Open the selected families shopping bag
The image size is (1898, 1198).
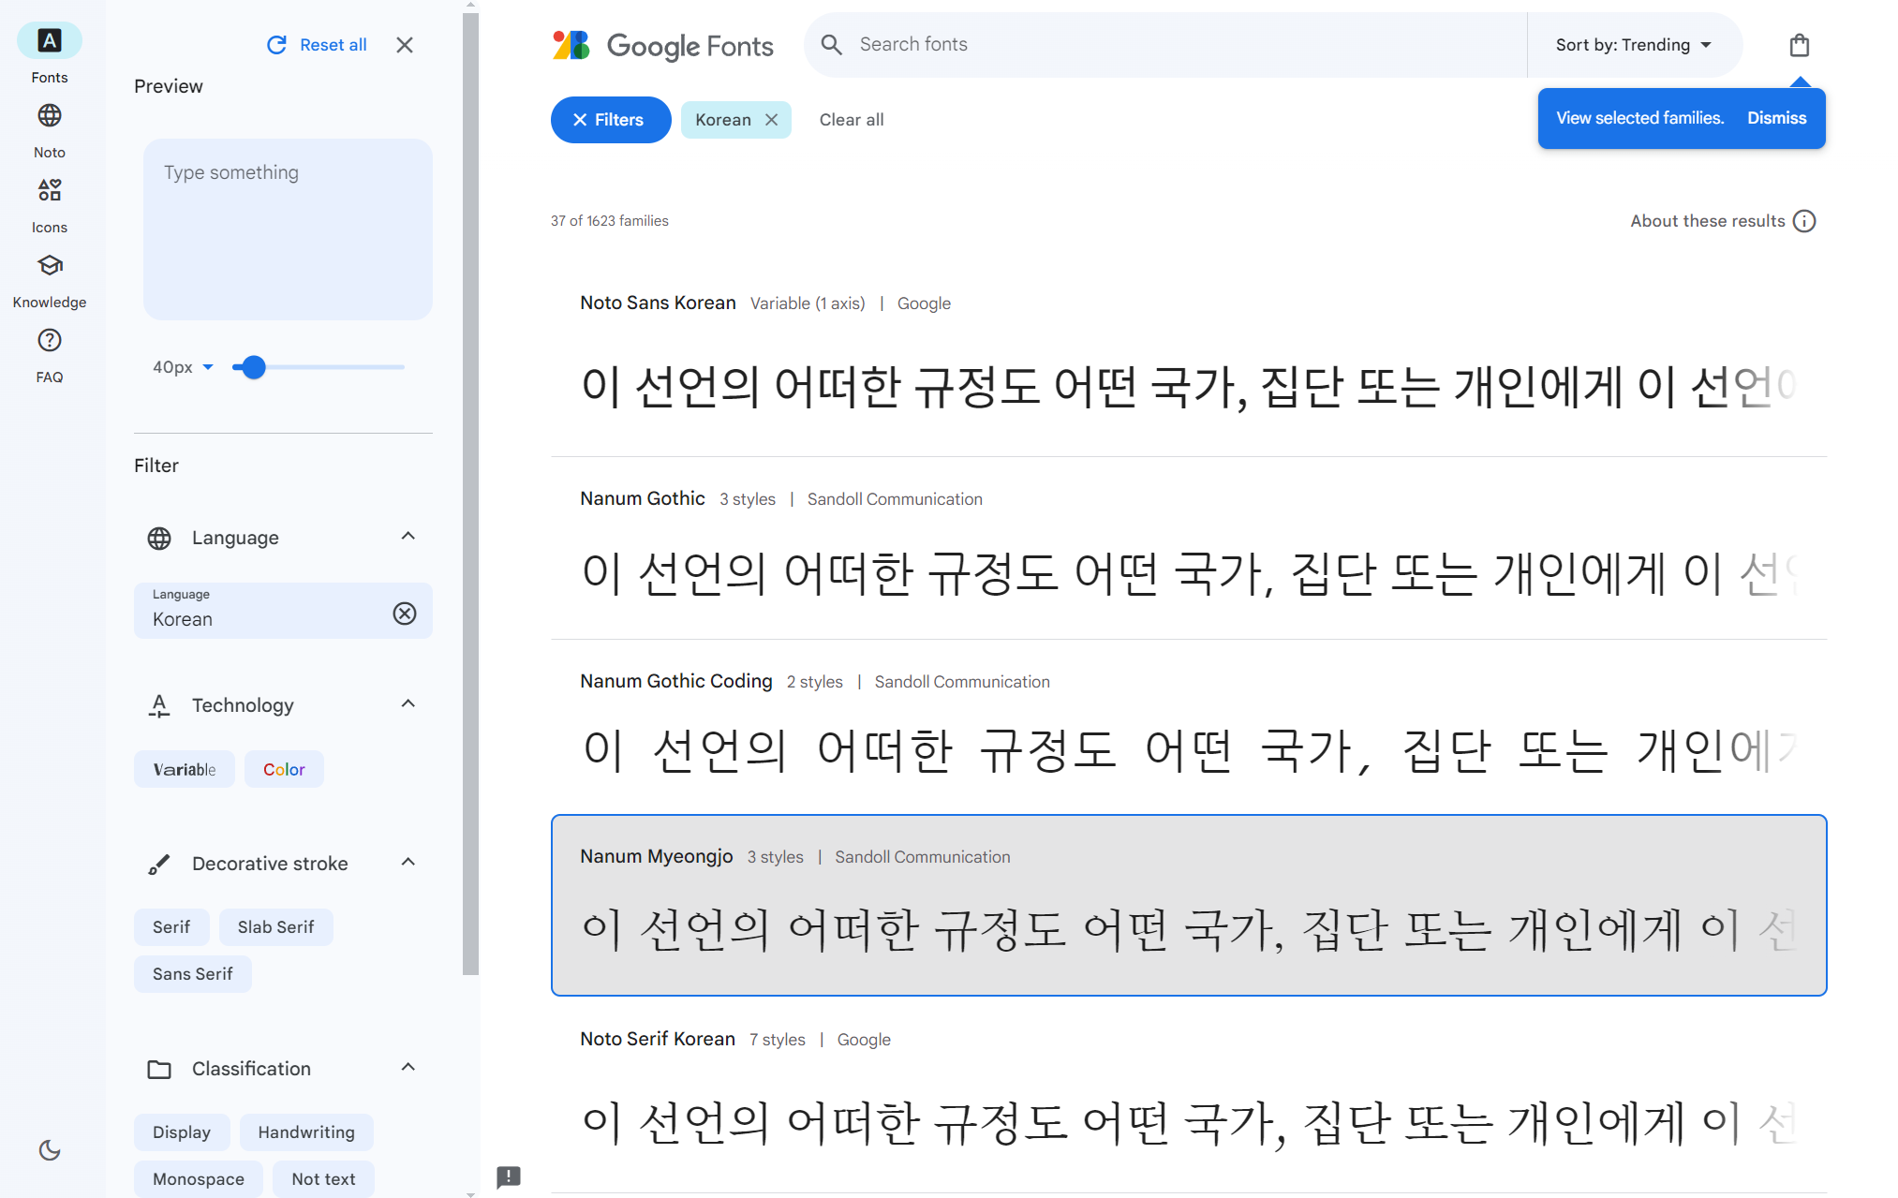1799,45
